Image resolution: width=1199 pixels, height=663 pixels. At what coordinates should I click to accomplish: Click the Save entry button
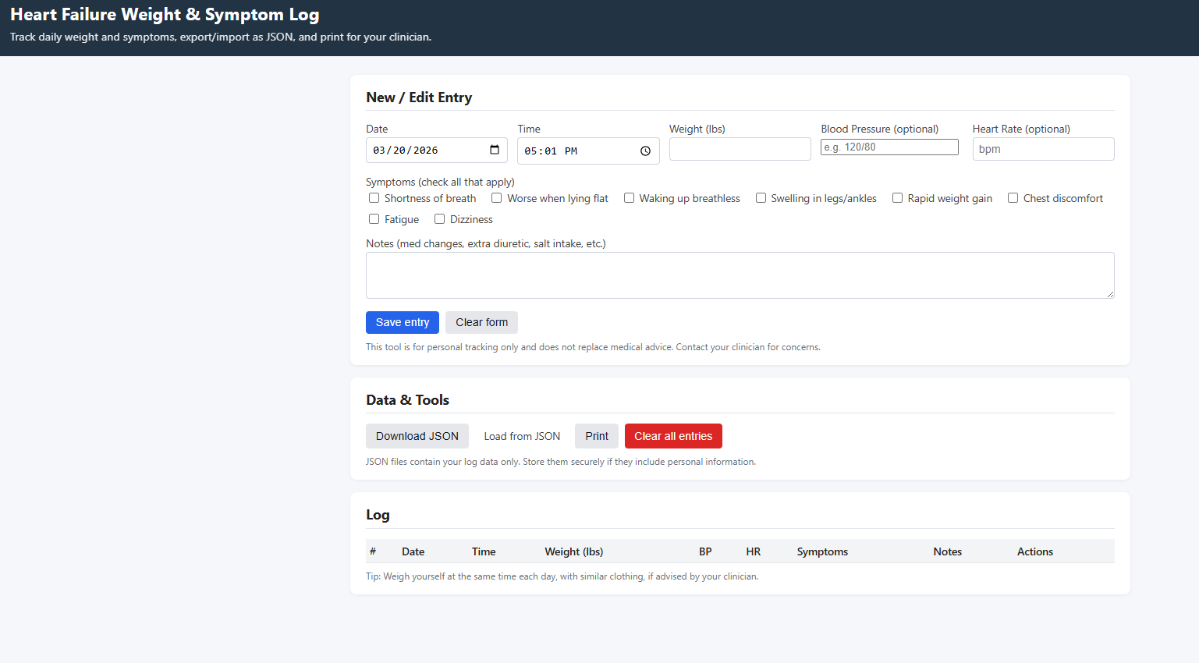(403, 322)
